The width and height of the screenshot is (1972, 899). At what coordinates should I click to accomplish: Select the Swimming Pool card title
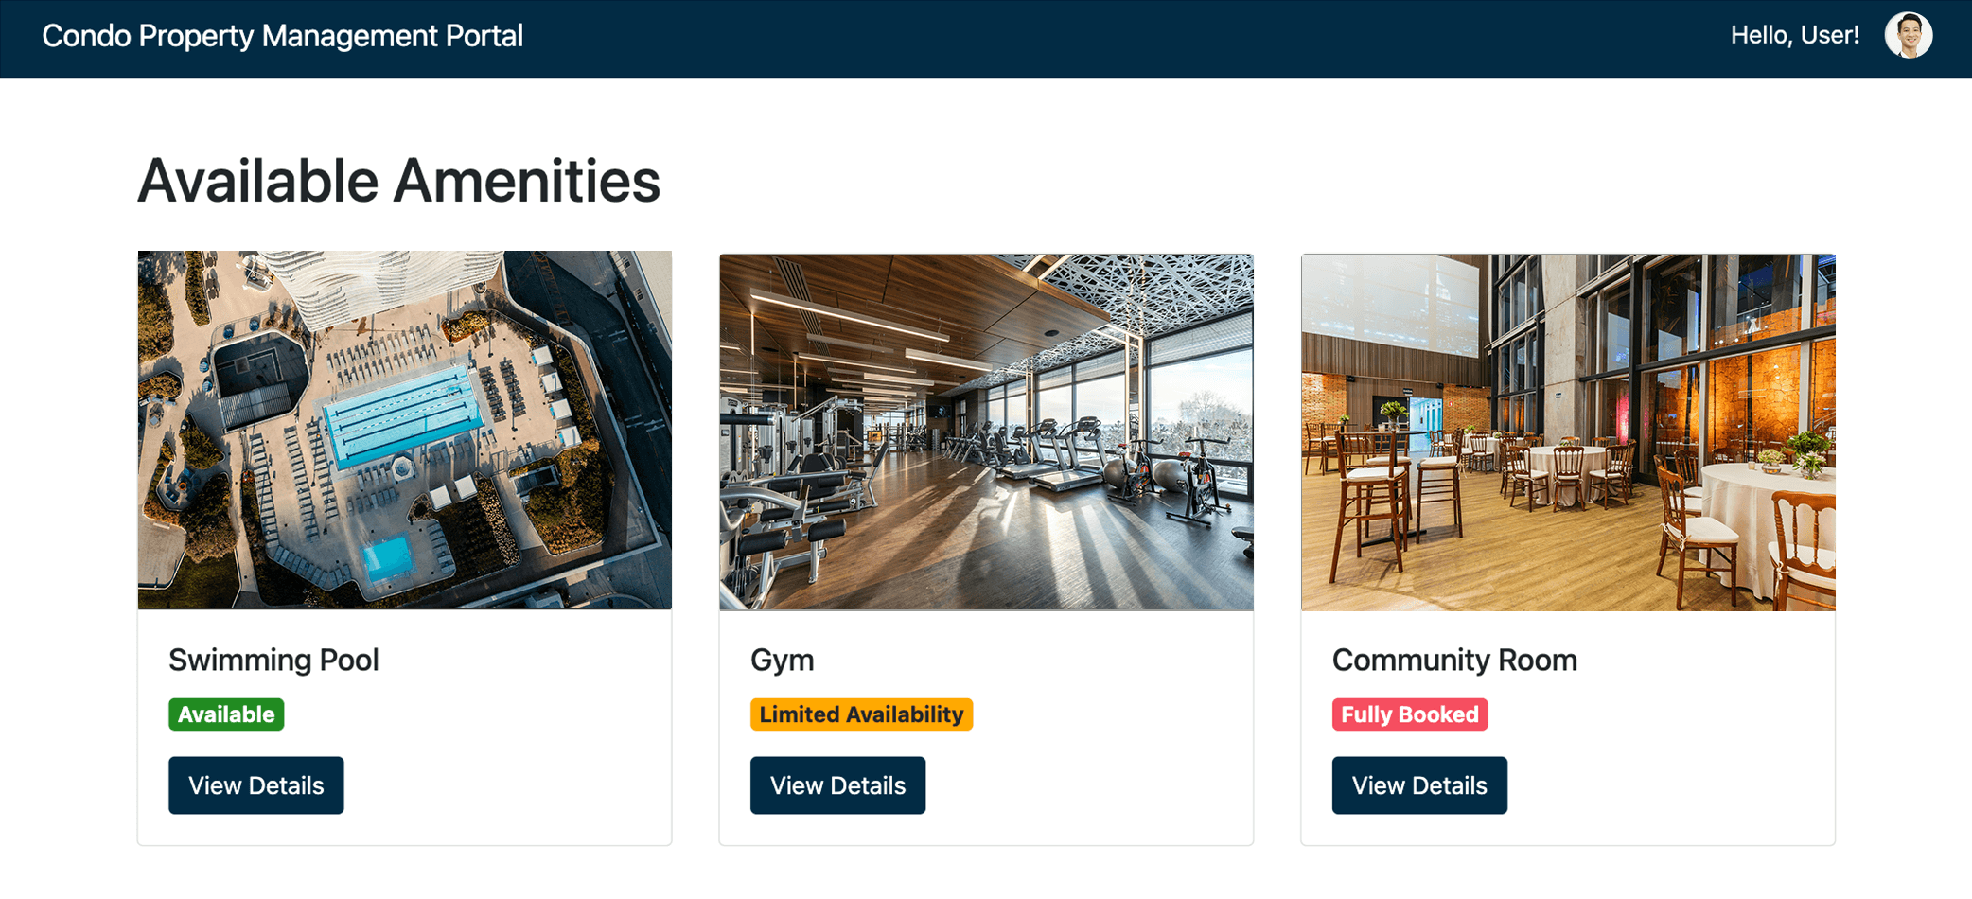tap(273, 660)
